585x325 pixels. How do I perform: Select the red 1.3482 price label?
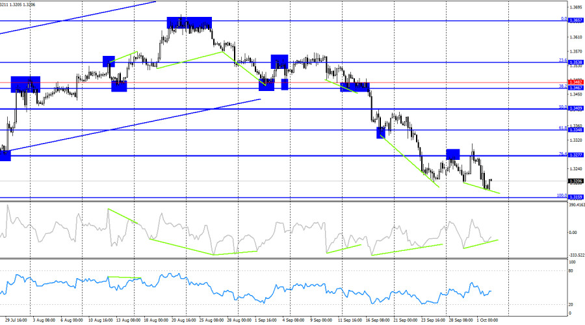(x=576, y=82)
